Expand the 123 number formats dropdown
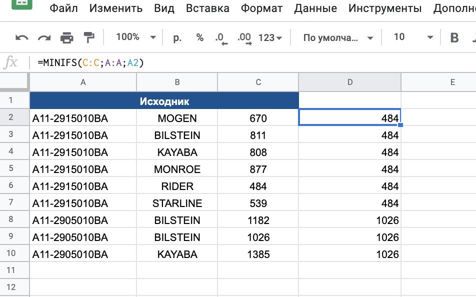The image size is (476, 297). tap(270, 37)
